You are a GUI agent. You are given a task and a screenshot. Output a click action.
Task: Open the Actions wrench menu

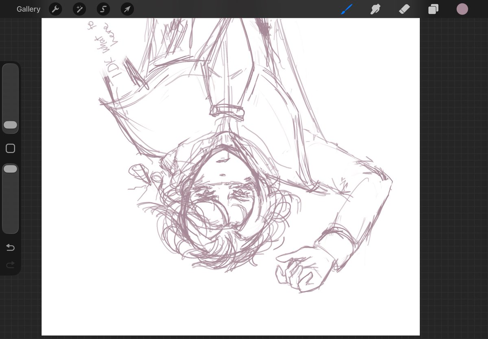point(55,9)
